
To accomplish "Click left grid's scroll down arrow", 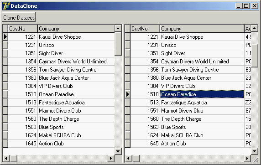I will (x=118, y=151).
